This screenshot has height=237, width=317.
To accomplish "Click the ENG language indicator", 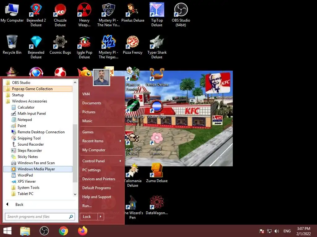I will (287, 231).
